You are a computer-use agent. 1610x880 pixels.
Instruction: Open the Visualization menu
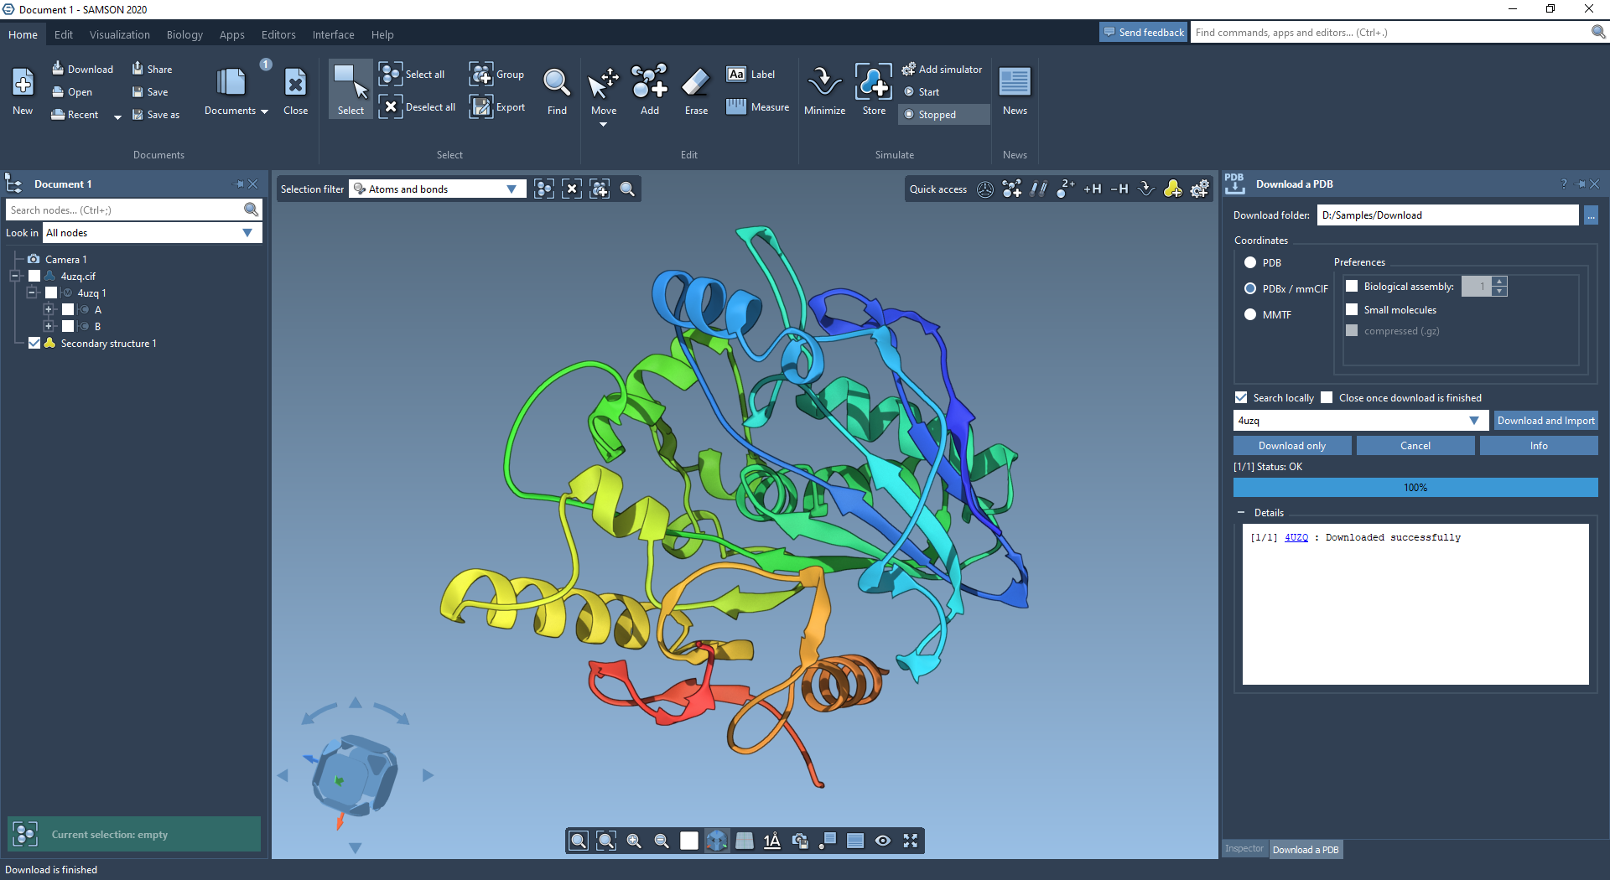click(x=119, y=34)
